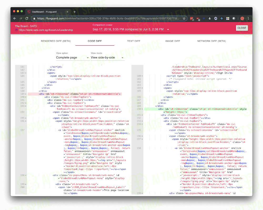Click the green highlighted s4-ribbonrow line on right
Image resolution: width=263 pixels, height=210 pixels.
pos(195,111)
